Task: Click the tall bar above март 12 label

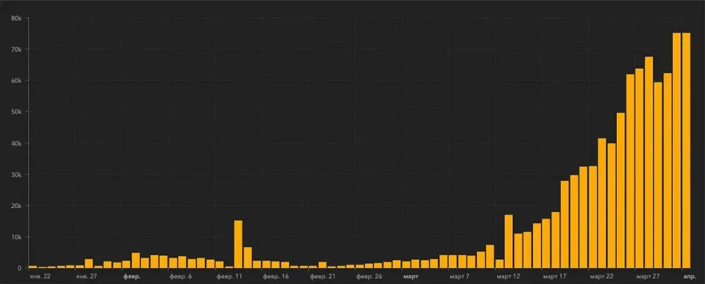Action: click(x=509, y=241)
